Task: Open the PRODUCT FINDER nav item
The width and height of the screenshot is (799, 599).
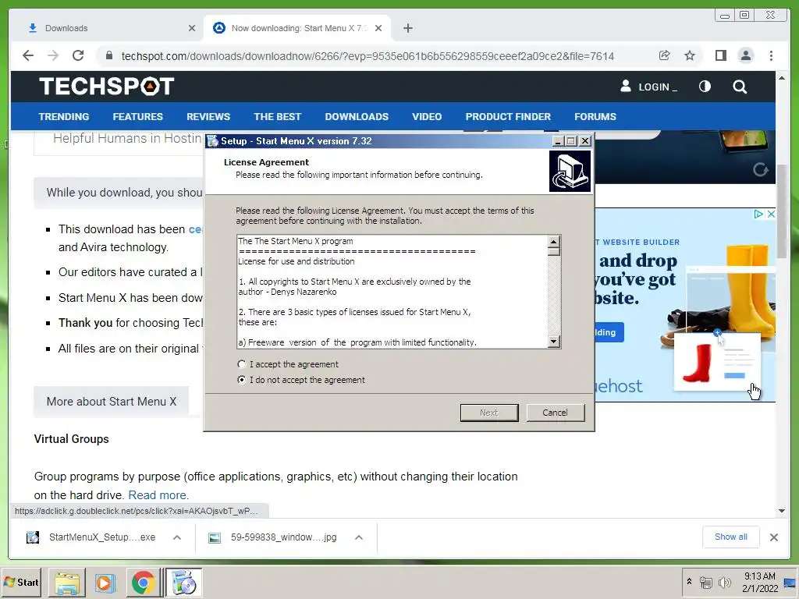Action: tap(508, 117)
